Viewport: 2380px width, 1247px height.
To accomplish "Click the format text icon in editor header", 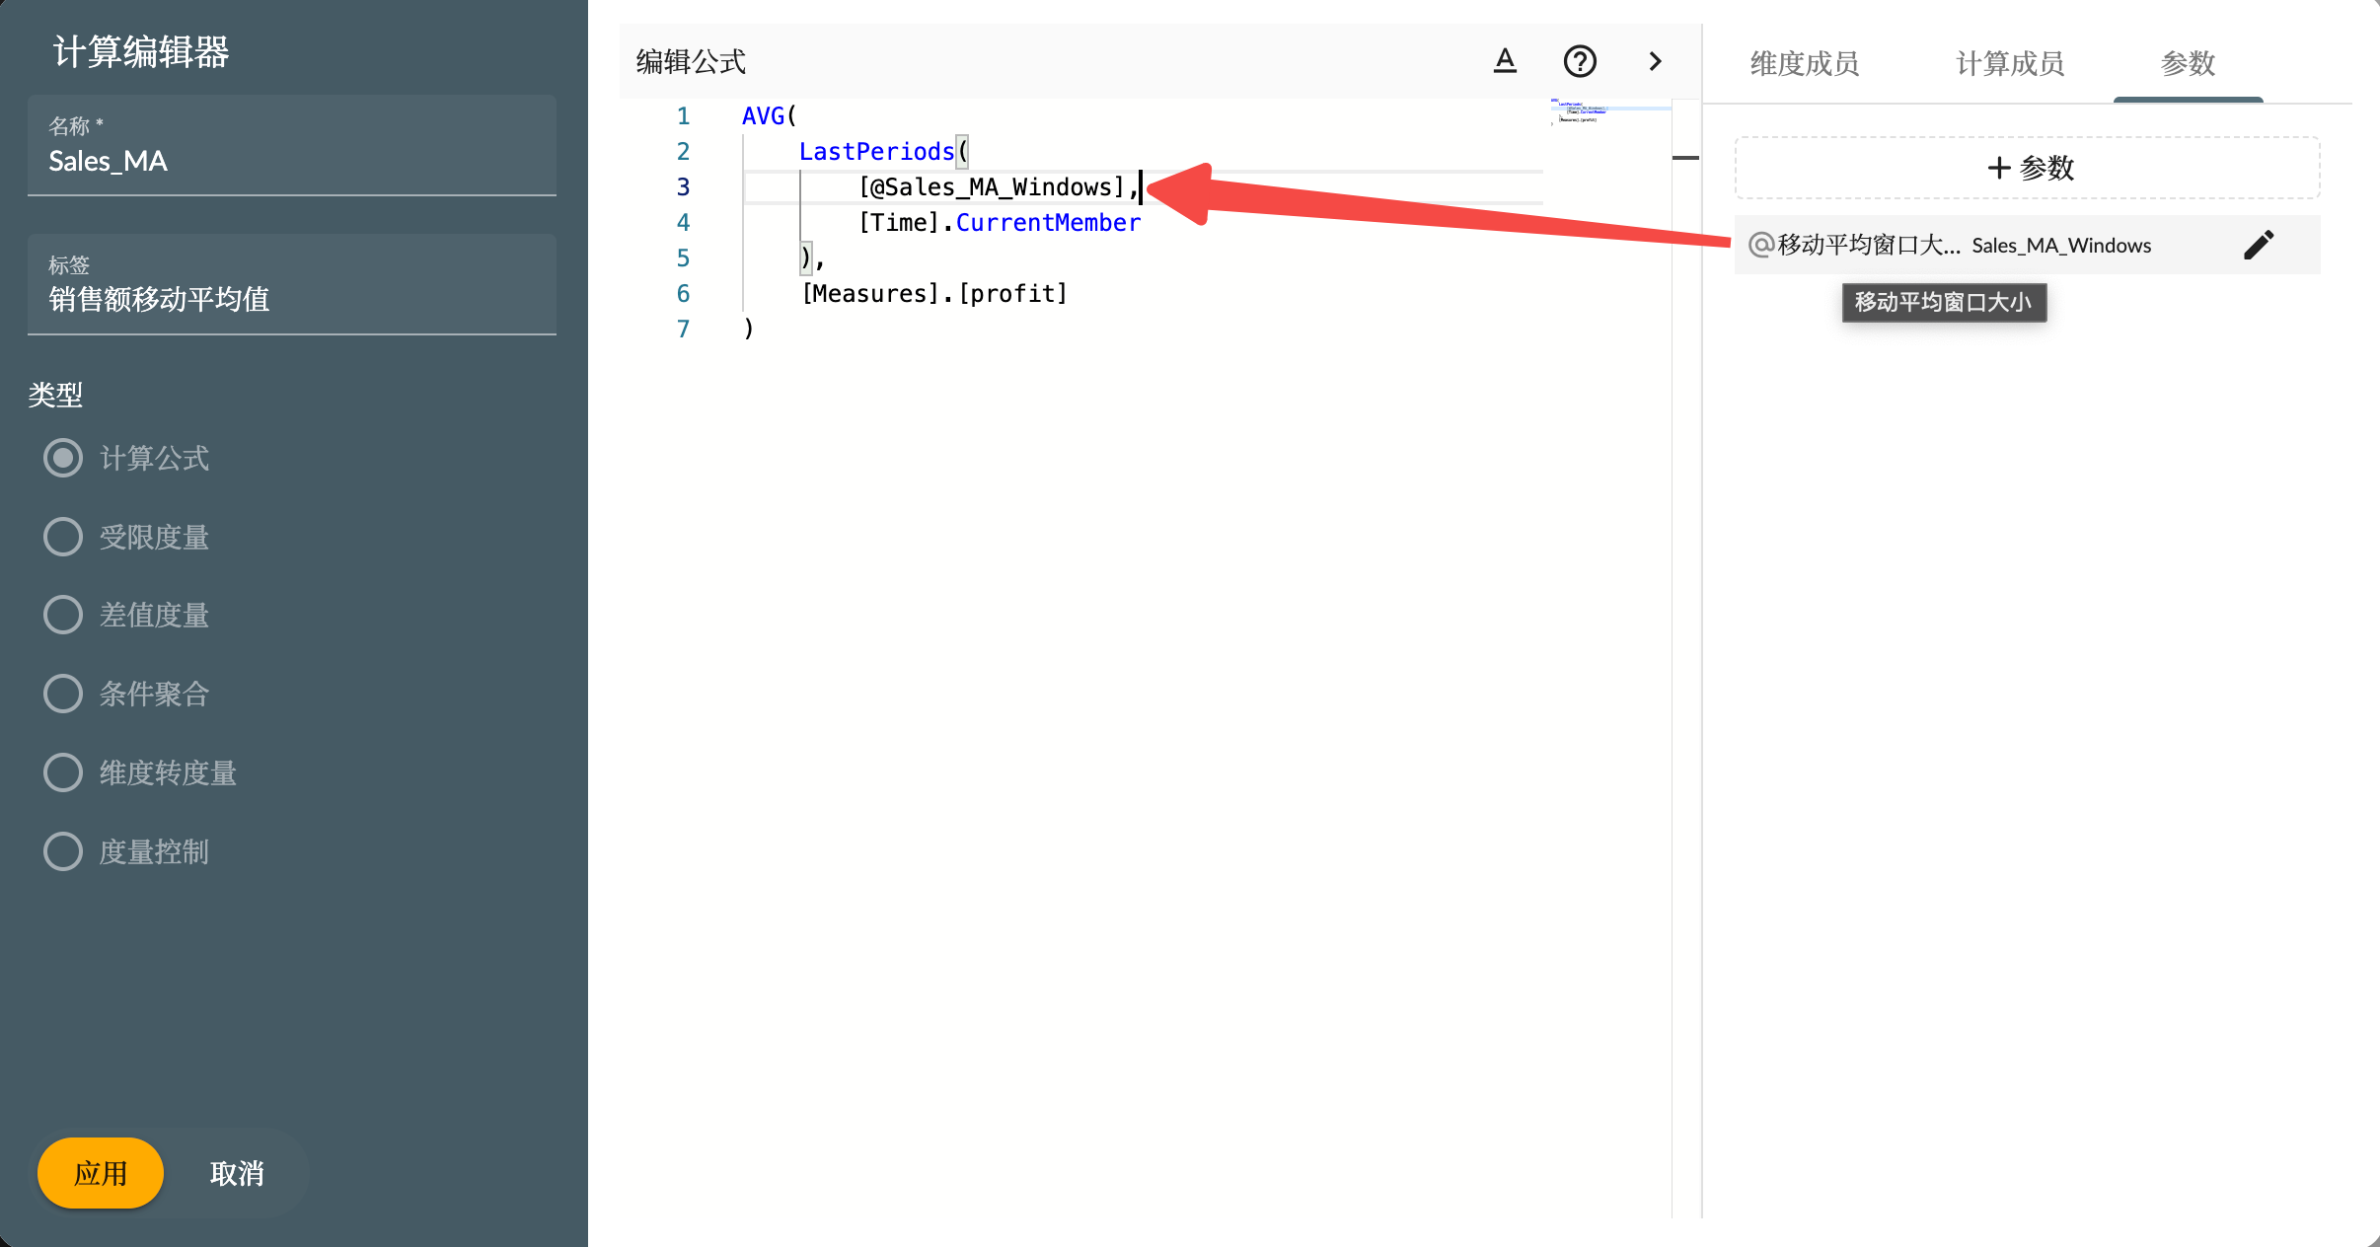I will coord(1505,61).
